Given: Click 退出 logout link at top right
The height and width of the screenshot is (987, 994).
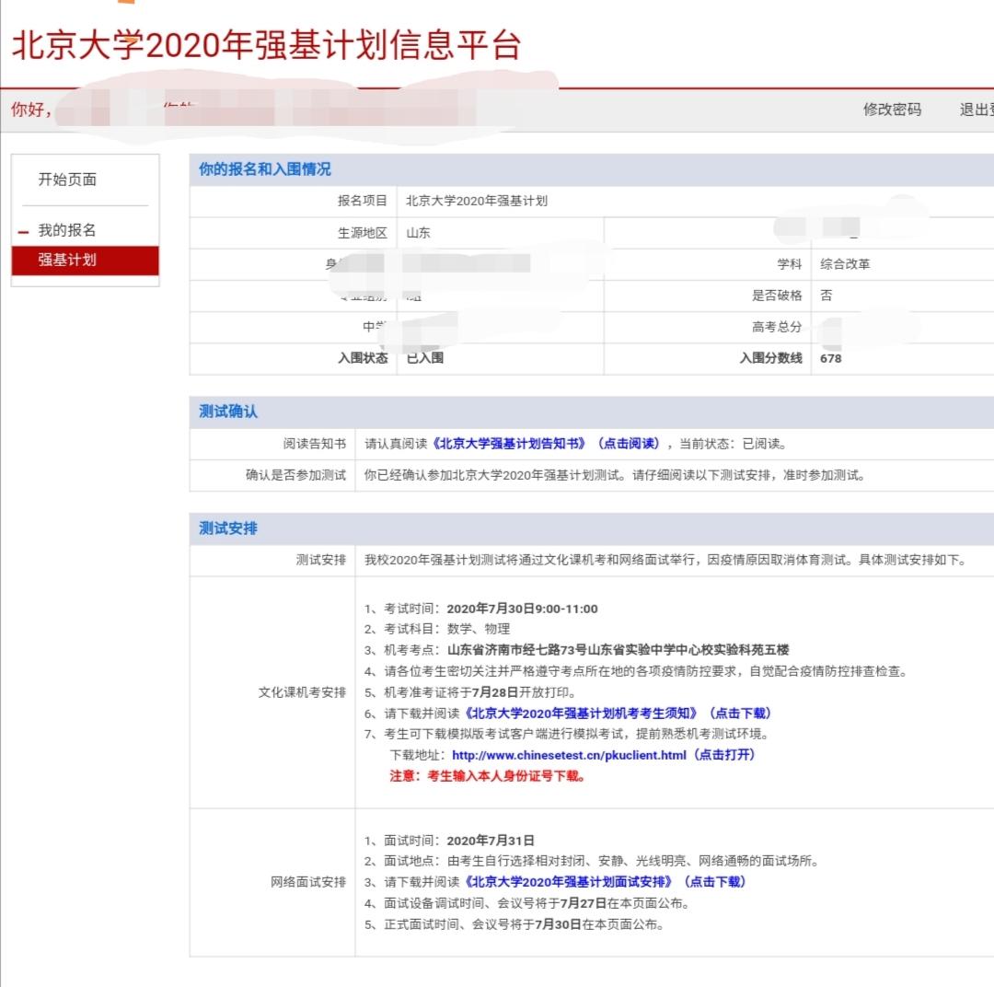Looking at the screenshot, I should click(x=976, y=110).
